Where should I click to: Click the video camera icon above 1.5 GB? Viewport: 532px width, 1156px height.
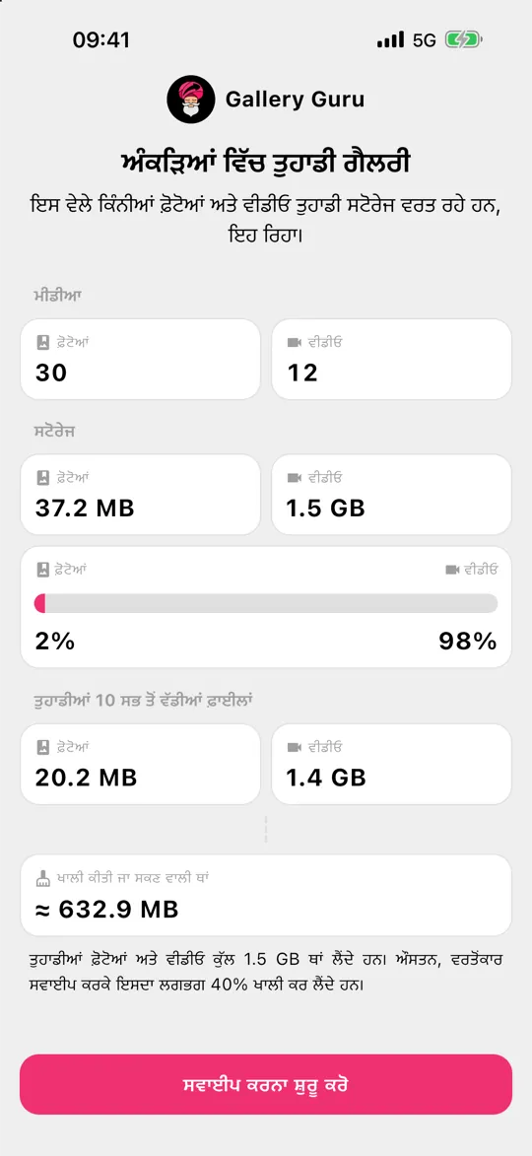tap(295, 478)
